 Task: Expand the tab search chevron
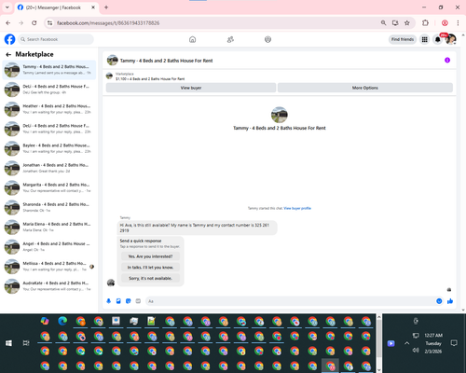pos(7,7)
